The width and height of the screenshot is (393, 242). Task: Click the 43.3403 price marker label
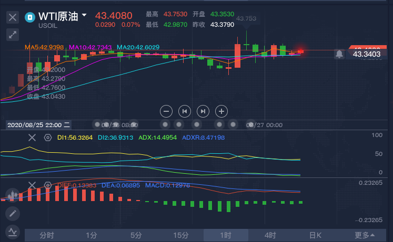(x=366, y=54)
